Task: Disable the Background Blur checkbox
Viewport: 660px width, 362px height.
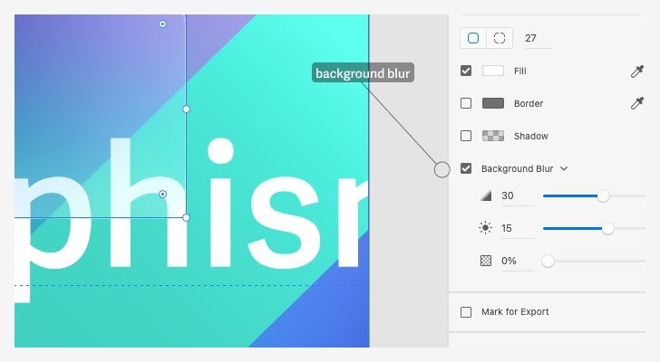Action: point(466,168)
